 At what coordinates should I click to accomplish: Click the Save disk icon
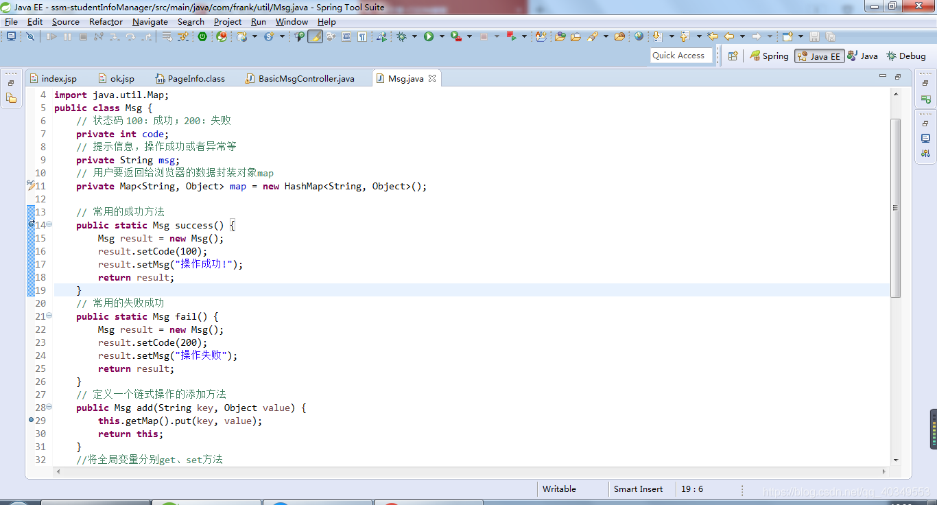click(x=814, y=36)
